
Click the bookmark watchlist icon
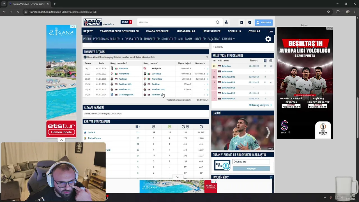(241, 22)
